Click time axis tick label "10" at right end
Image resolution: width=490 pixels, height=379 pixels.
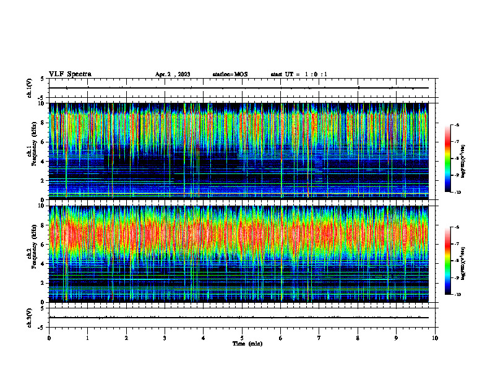coord(435,338)
